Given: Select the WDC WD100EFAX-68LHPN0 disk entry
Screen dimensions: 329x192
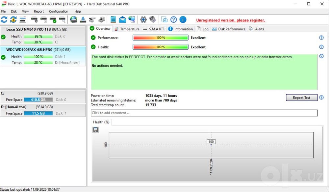Looking at the screenshot, I should [x=43, y=56].
